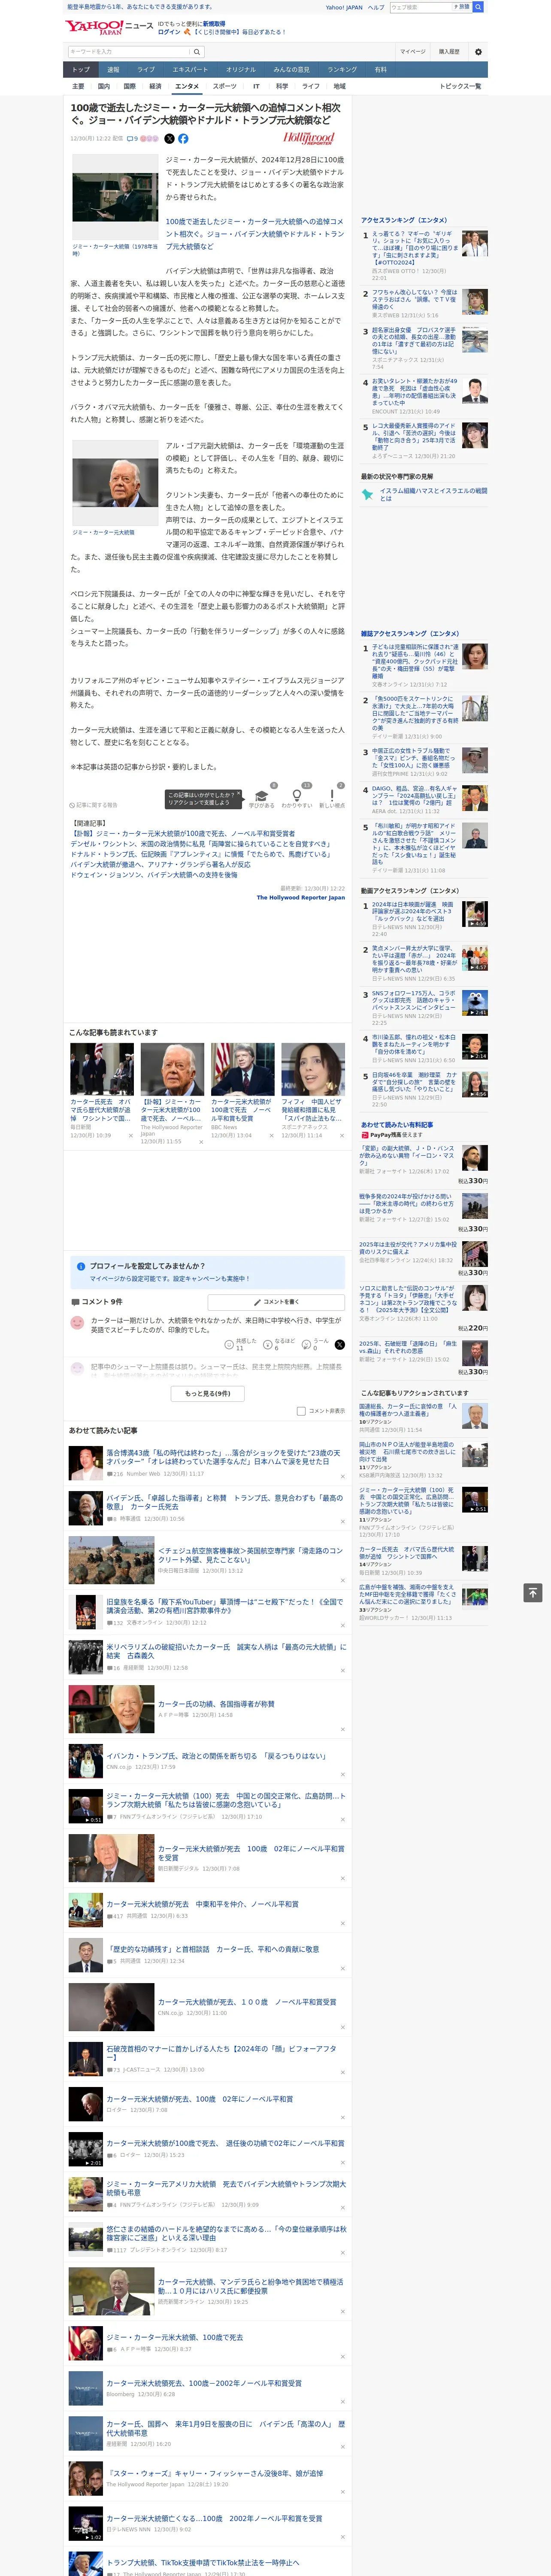Open マイページ

click(412, 52)
